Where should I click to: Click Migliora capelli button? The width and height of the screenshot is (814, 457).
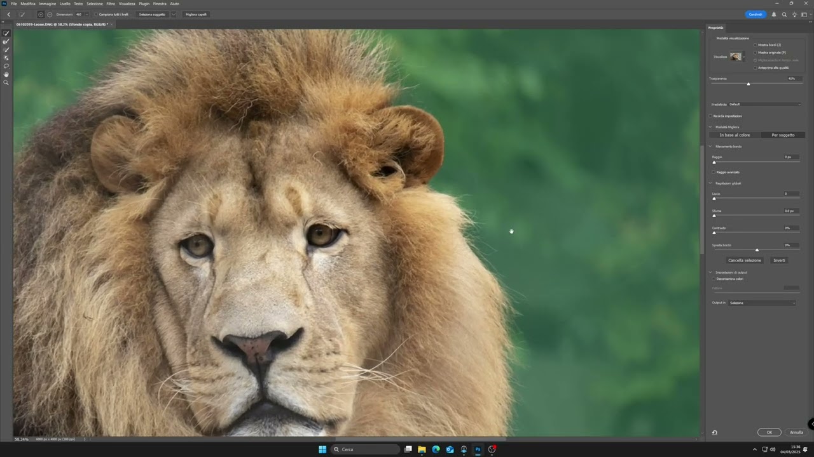point(196,14)
